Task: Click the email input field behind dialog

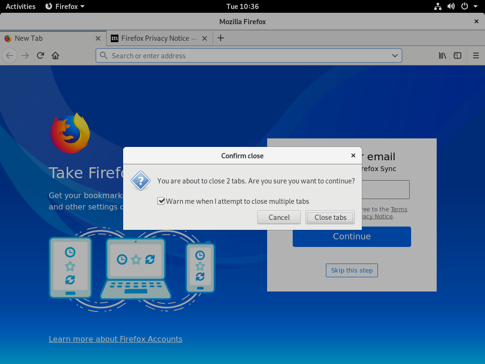Action: [x=386, y=190]
